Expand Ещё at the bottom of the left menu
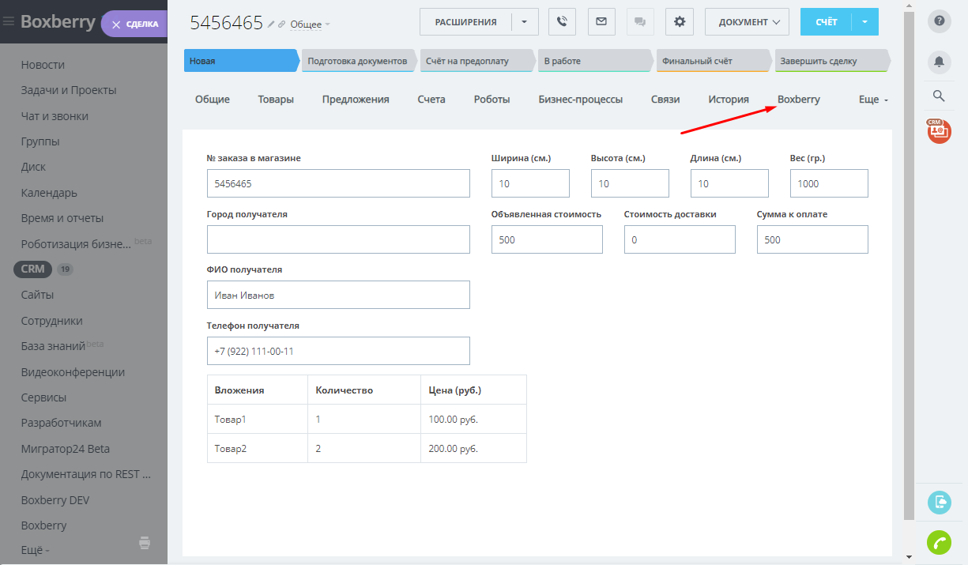The image size is (968, 565). (x=36, y=550)
